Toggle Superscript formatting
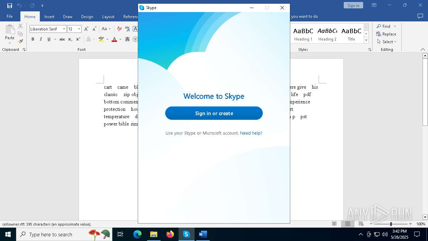428x241 pixels. coord(78,39)
